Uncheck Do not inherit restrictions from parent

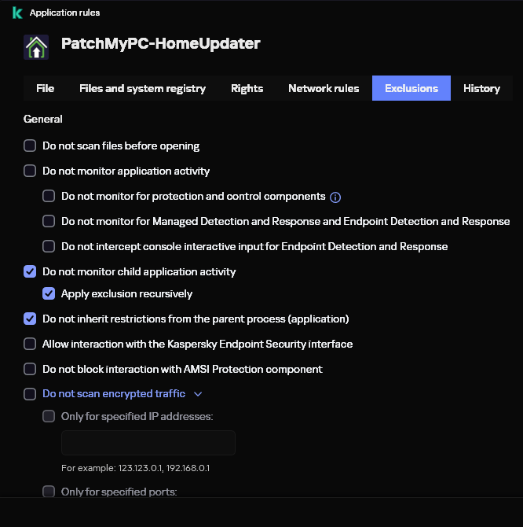pyautogui.click(x=30, y=319)
